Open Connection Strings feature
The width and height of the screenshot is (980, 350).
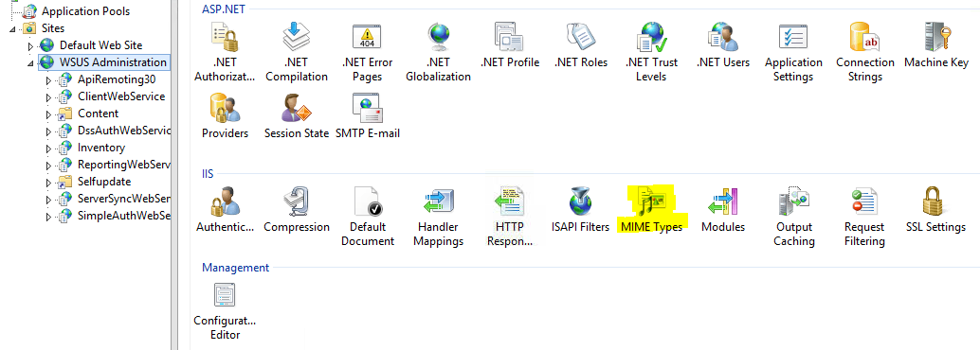click(x=865, y=53)
